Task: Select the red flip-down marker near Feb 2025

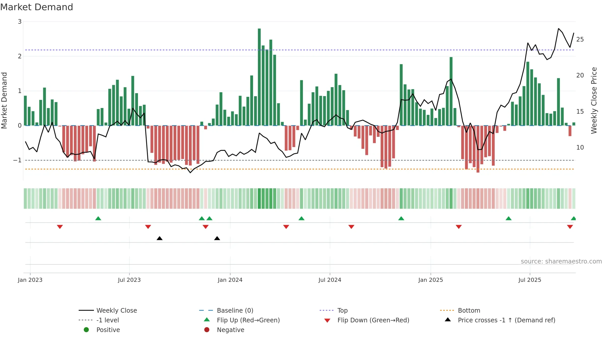Action: click(459, 227)
